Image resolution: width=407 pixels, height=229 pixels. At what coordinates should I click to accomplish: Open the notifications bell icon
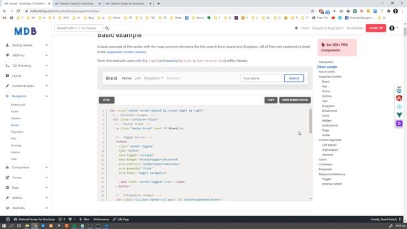point(296,28)
